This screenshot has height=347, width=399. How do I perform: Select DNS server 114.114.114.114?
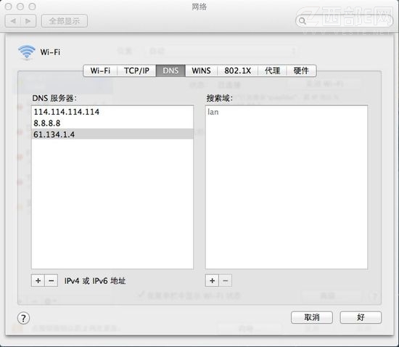(x=112, y=112)
